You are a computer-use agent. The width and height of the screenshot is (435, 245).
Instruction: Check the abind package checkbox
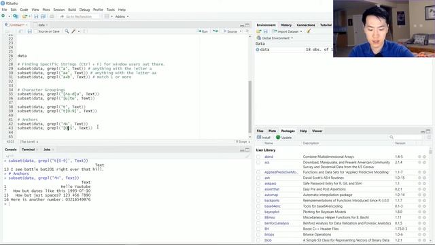(x=258, y=157)
